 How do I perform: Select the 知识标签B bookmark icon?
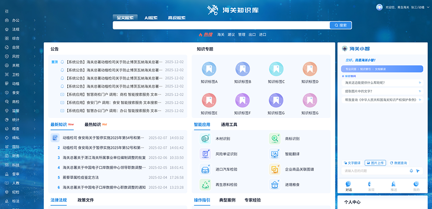[x=243, y=69]
